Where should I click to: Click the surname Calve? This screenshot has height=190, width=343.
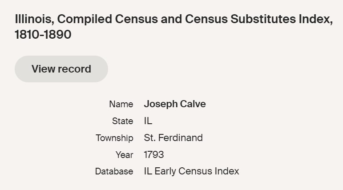point(193,104)
